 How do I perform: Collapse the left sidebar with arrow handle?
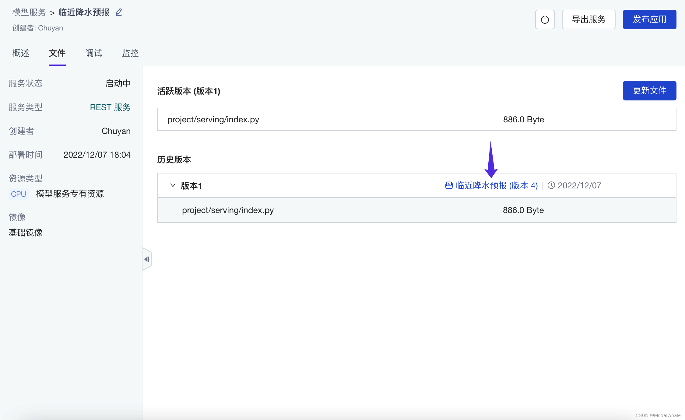tap(147, 259)
